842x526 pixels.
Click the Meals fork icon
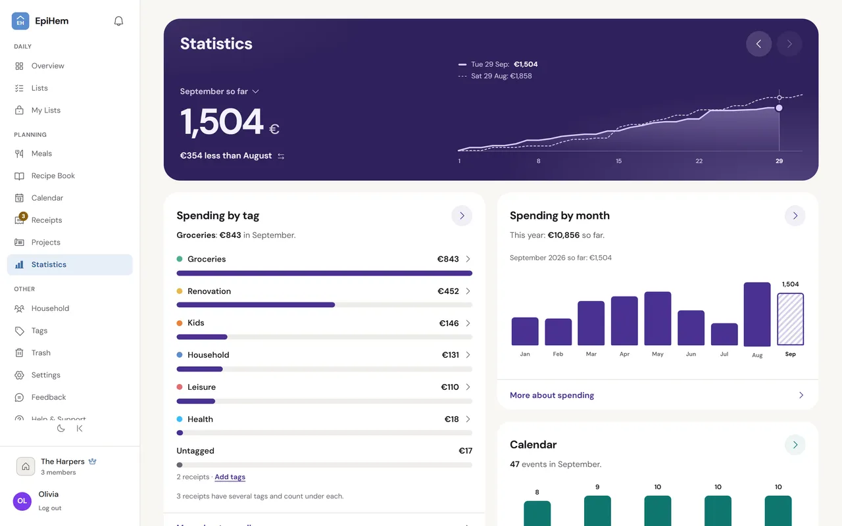point(19,153)
